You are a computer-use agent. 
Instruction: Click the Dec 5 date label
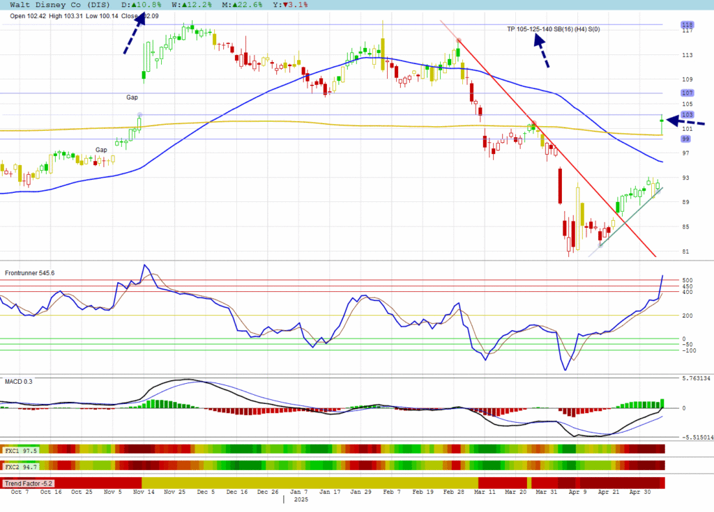tap(206, 492)
